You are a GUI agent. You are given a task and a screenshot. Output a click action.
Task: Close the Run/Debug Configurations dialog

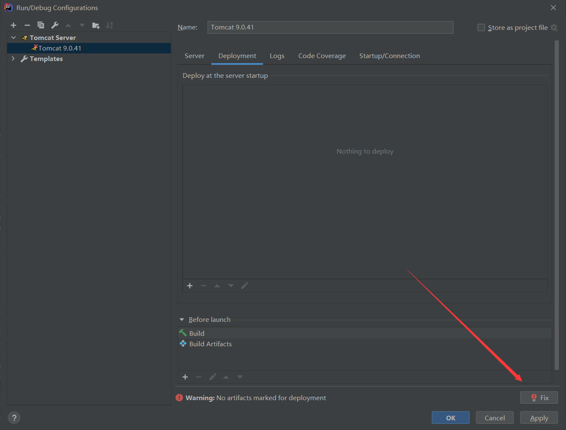[553, 8]
